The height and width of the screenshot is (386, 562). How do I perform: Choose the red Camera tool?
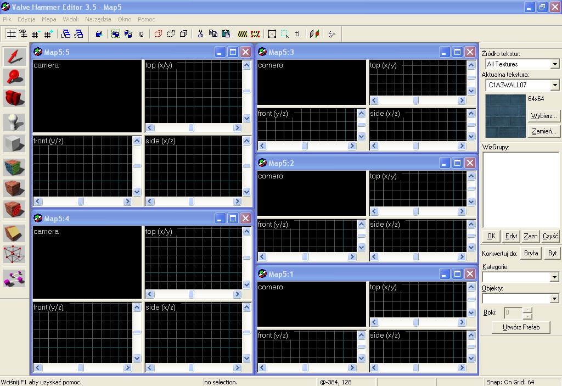[14, 98]
